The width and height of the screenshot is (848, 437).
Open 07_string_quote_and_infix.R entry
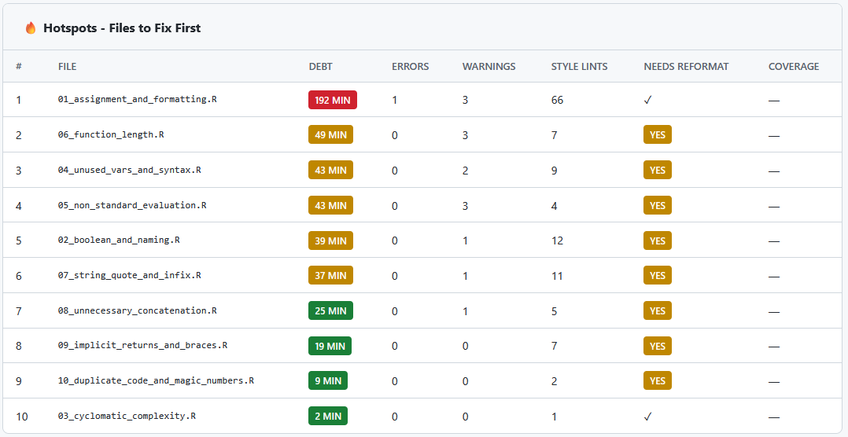[129, 276]
